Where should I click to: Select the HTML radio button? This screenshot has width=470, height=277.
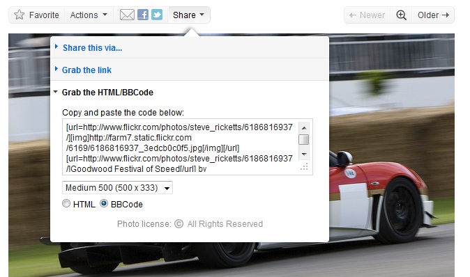[x=66, y=204]
